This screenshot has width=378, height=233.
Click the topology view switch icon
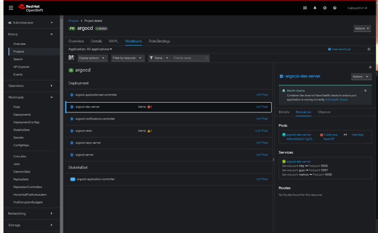[369, 49]
